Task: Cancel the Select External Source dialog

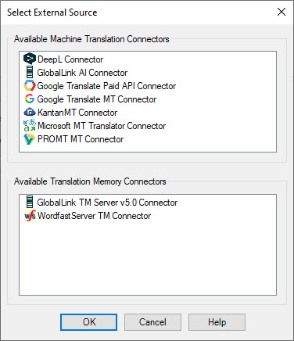Action: point(152,322)
